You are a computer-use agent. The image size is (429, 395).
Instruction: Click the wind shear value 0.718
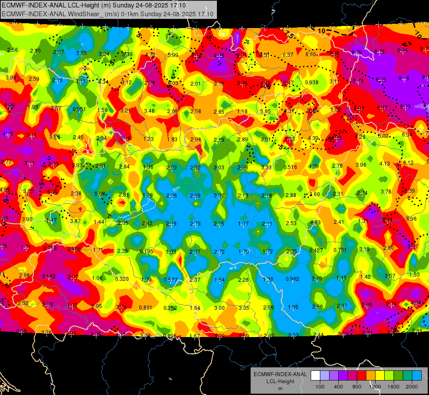pyautogui.click(x=50, y=248)
